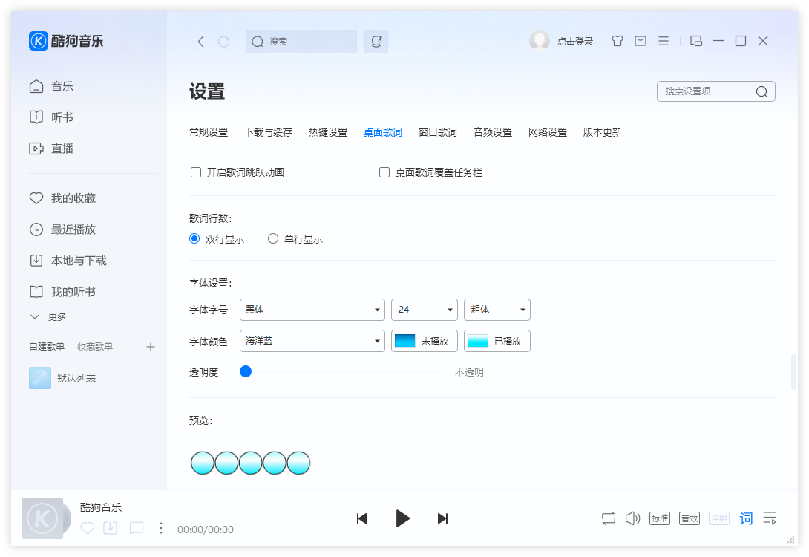809x557 pixels.
Task: Switch to the 窗口歌词 settings tab
Action: pyautogui.click(x=437, y=131)
